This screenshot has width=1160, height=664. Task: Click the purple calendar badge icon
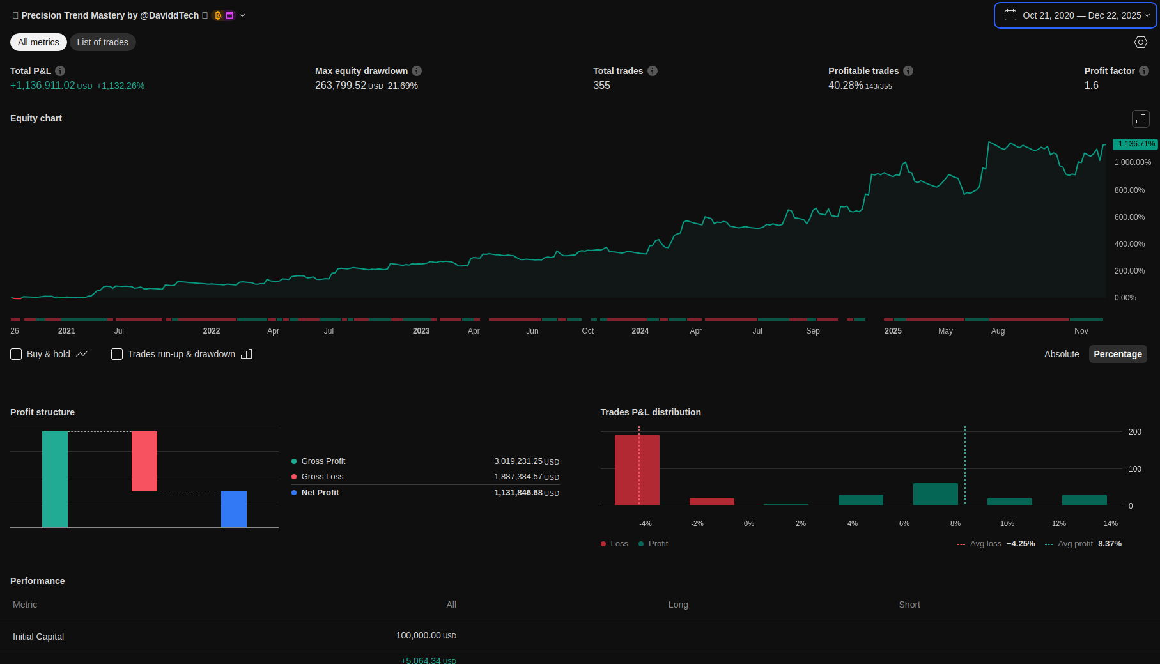tap(229, 15)
